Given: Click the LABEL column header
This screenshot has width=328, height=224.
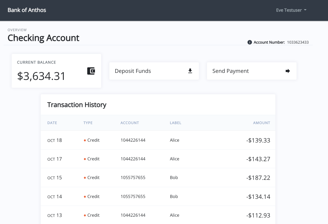Looking at the screenshot, I should [176, 123].
